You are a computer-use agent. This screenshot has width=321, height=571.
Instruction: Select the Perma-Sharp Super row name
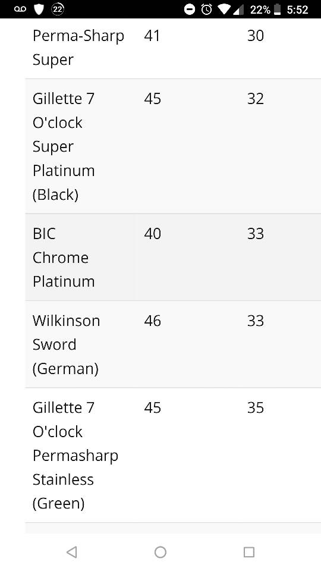click(x=78, y=48)
